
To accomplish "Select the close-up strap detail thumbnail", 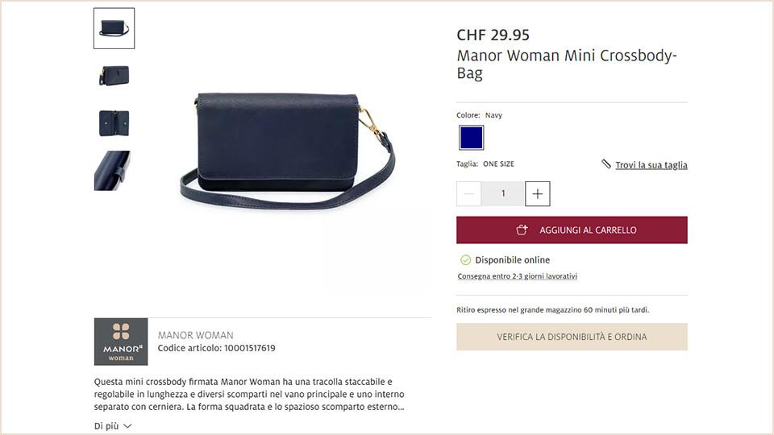I will [113, 170].
